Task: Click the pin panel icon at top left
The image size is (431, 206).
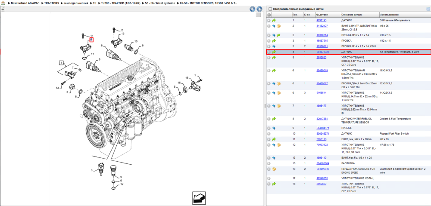Action: (3, 9)
